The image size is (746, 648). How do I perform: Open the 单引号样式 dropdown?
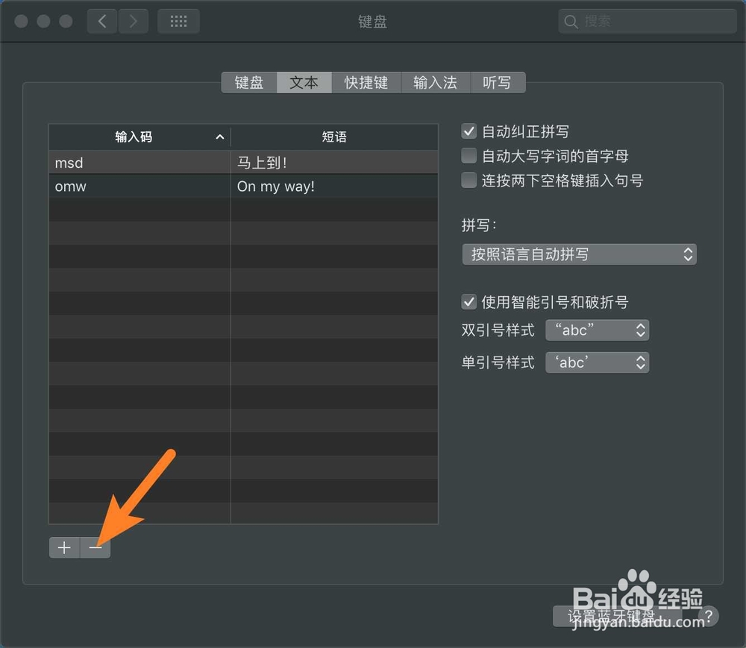click(597, 362)
